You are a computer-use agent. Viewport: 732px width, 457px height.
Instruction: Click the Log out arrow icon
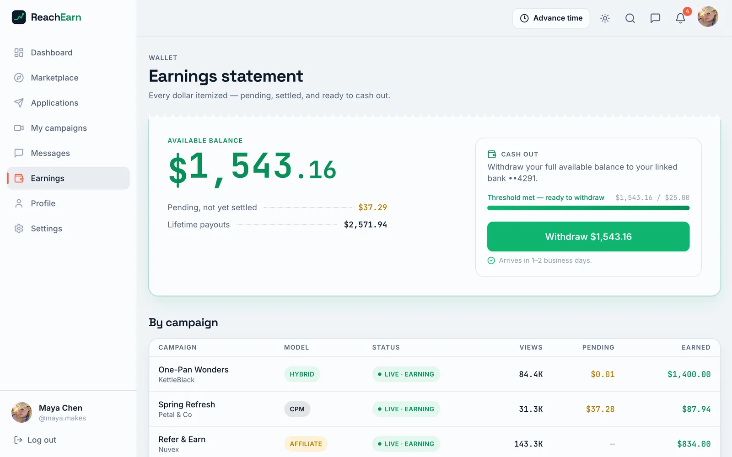click(x=18, y=440)
